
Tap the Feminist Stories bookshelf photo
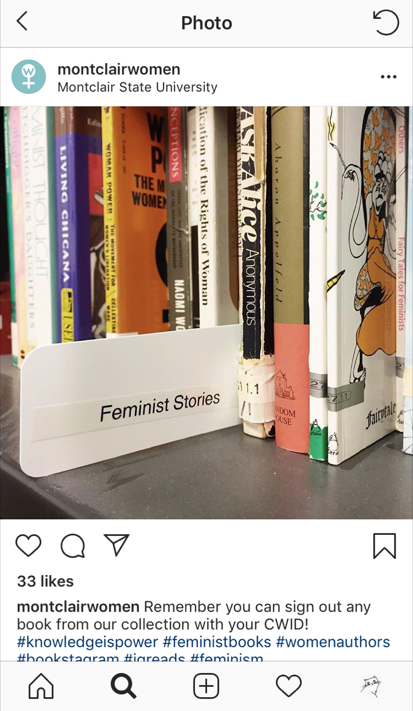coord(206,313)
